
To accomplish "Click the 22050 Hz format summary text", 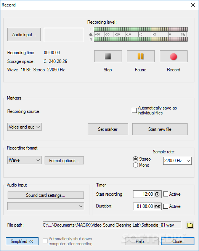I will [x=56, y=70].
